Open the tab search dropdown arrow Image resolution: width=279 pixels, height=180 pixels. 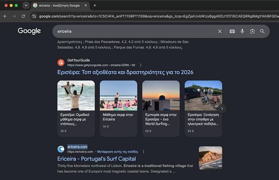point(26,5)
